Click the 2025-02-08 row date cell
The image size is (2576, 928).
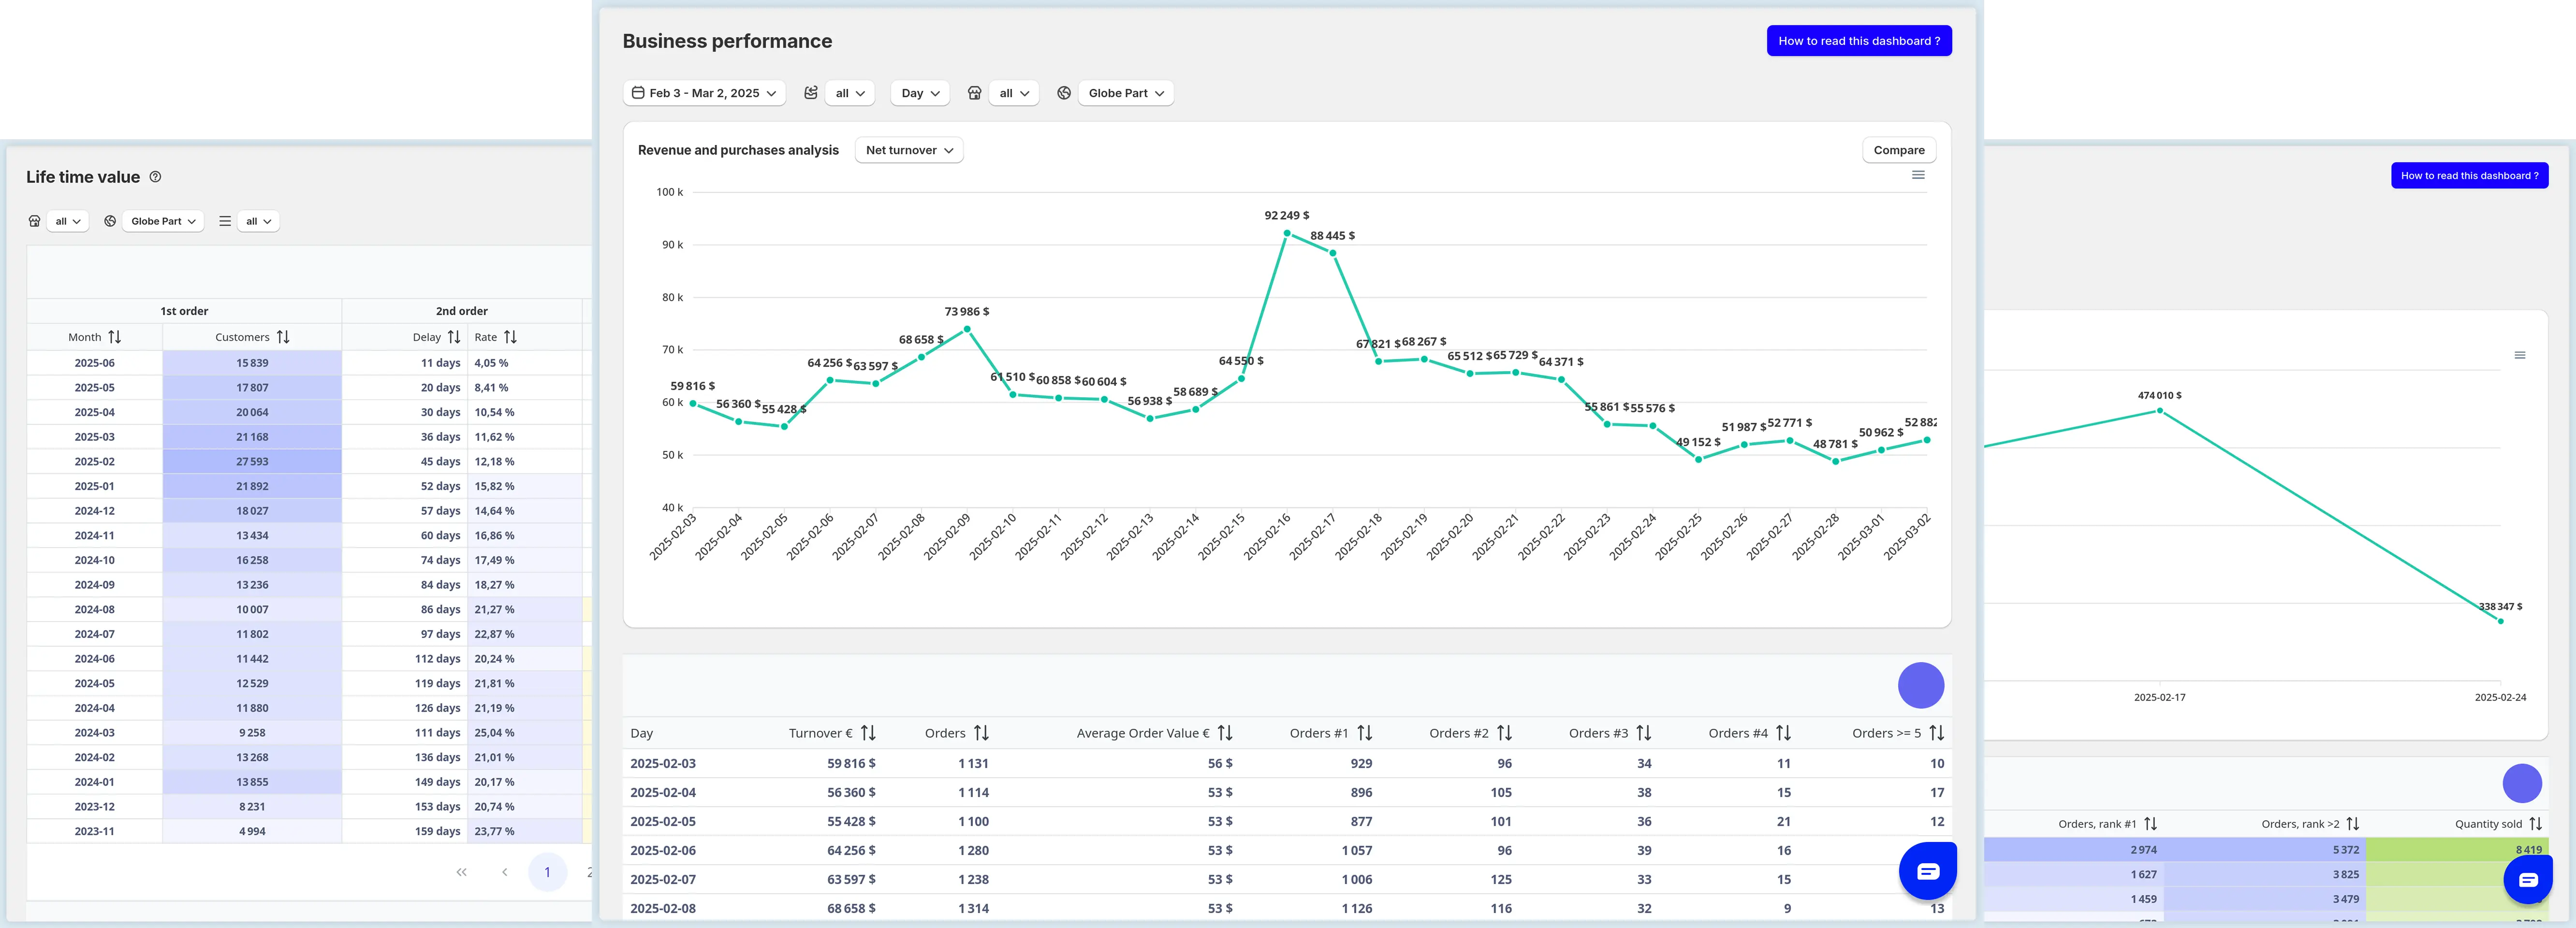click(x=663, y=908)
